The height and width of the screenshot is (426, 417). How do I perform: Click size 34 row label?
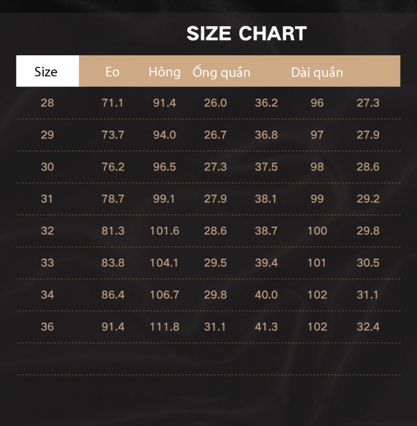point(47,295)
